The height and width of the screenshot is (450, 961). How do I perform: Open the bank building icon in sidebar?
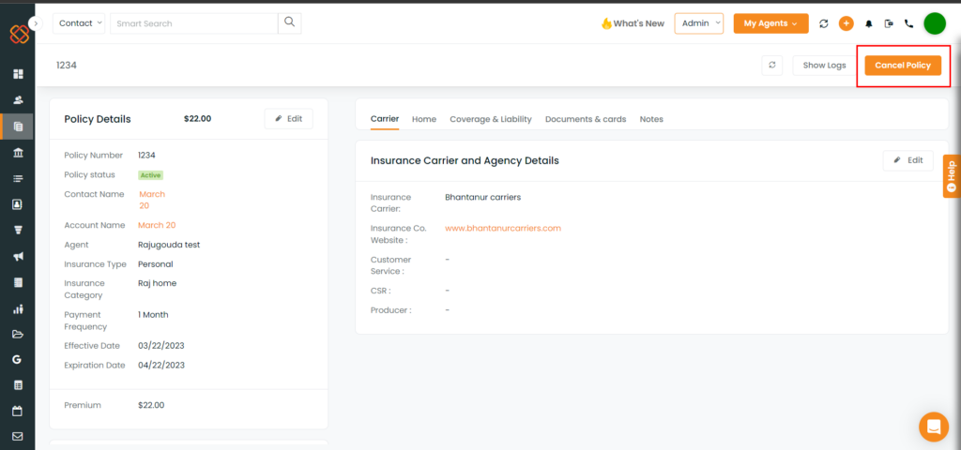pos(19,153)
